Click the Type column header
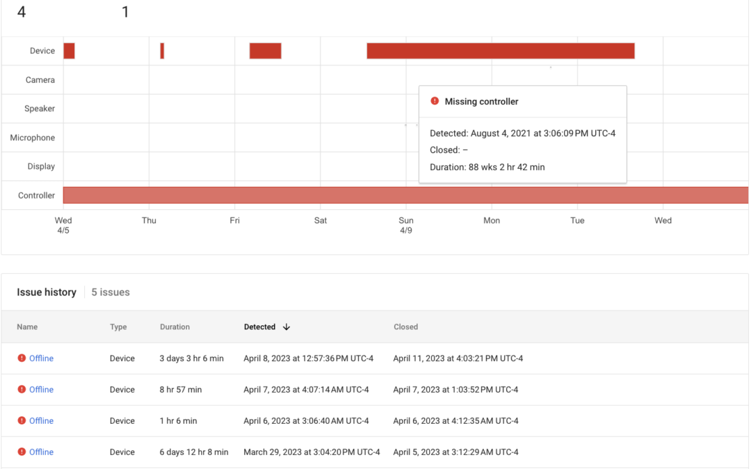This screenshot has height=469, width=751. tap(118, 327)
